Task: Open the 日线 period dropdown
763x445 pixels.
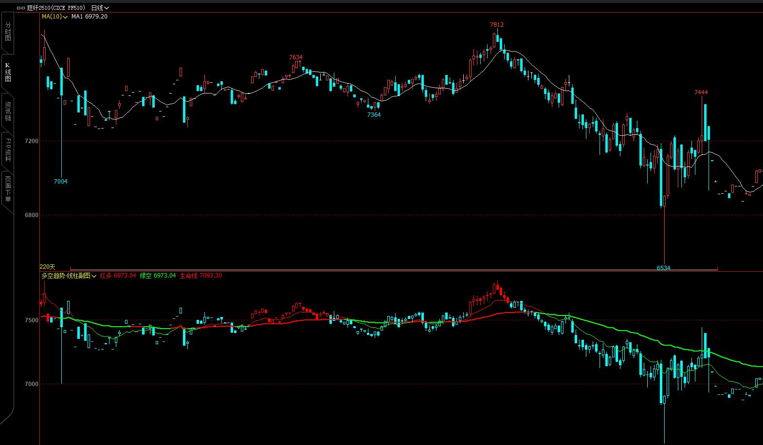Action: [100, 8]
